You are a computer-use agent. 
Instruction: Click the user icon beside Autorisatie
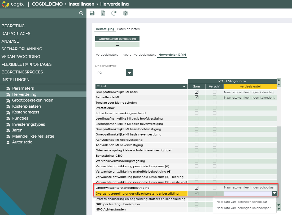8,142
